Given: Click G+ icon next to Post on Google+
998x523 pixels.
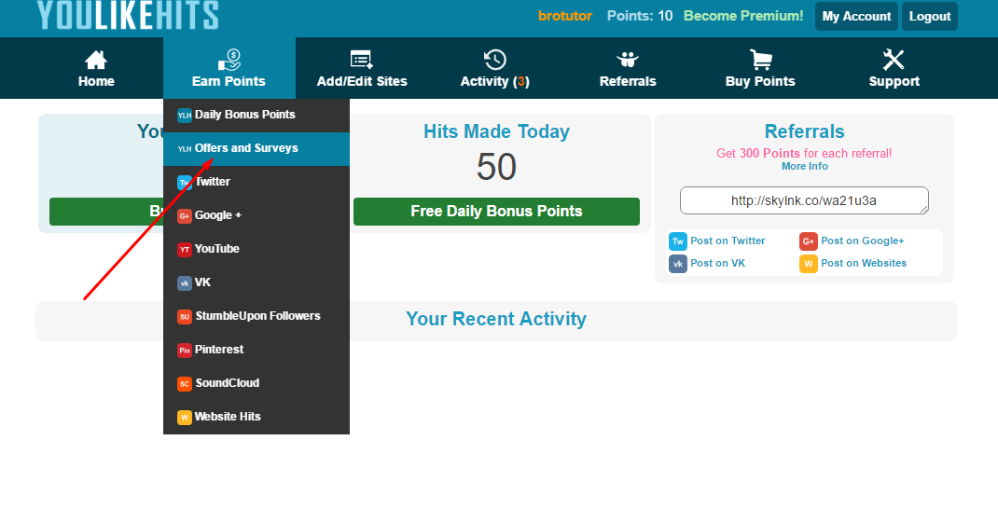Looking at the screenshot, I should [x=809, y=241].
